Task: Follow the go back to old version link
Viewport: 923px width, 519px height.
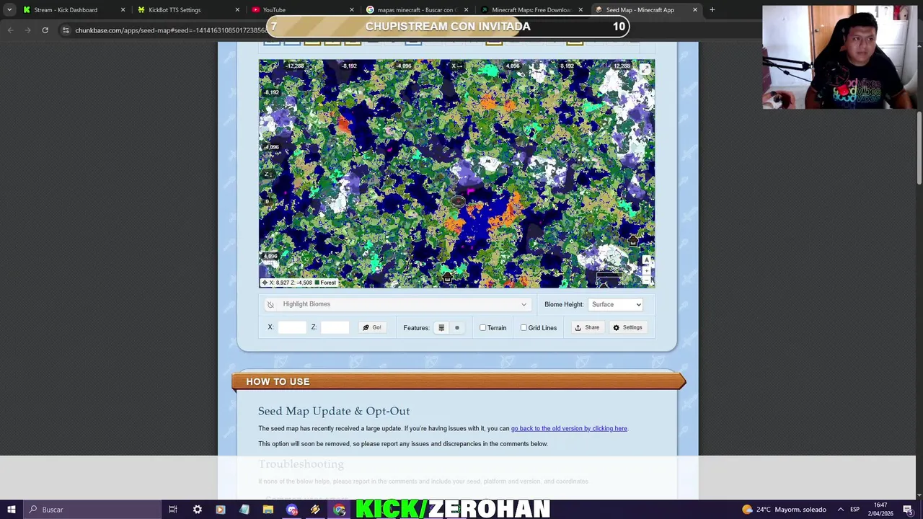Action: [x=569, y=429]
